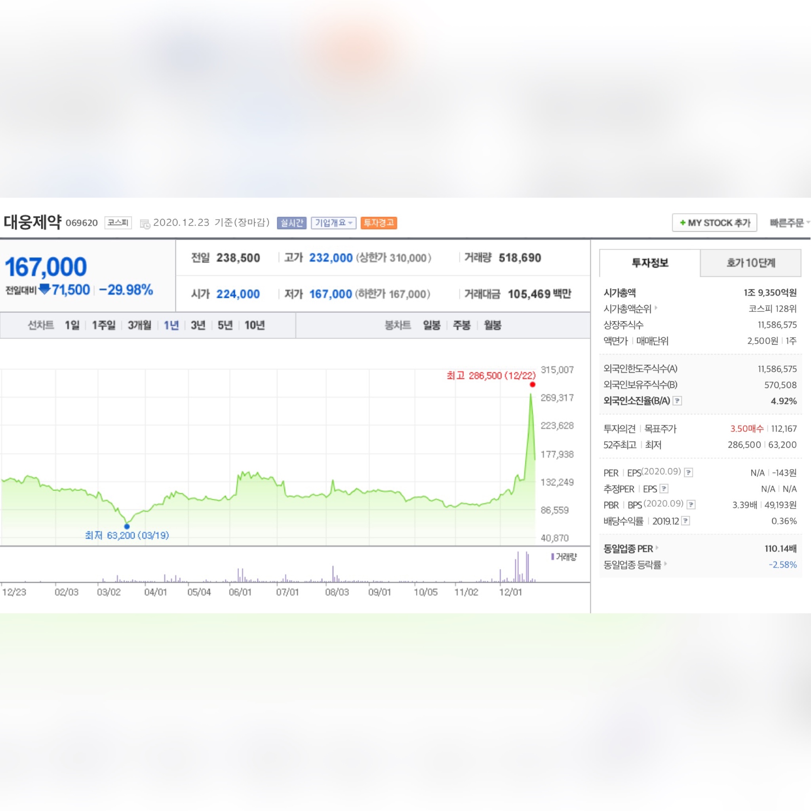
Task: Select the 1주일 line chart period
Action: 104,326
